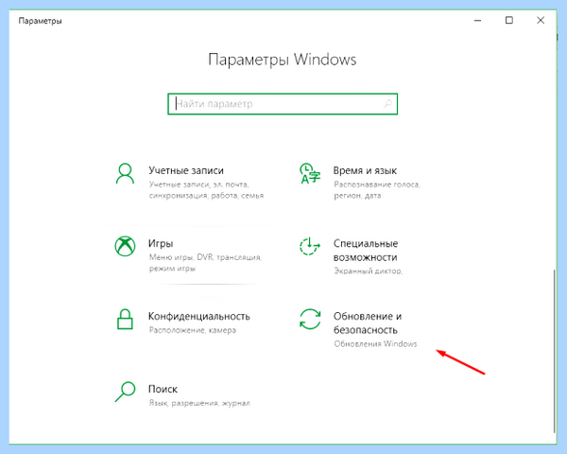This screenshot has height=454, width=567.
Task: Open the 'Поиск' settings heading
Action: pos(163,389)
